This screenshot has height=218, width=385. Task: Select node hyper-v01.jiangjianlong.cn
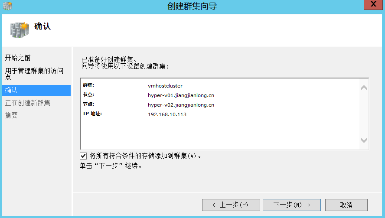coord(181,95)
